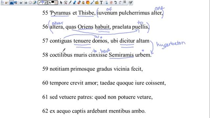The image size is (210, 118).
Task: Click the line thickness stroke icon
Action: click(46, 3)
